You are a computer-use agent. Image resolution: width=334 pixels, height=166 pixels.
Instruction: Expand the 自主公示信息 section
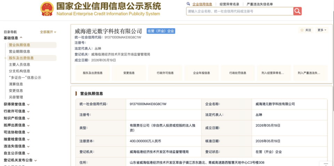coord(17,153)
